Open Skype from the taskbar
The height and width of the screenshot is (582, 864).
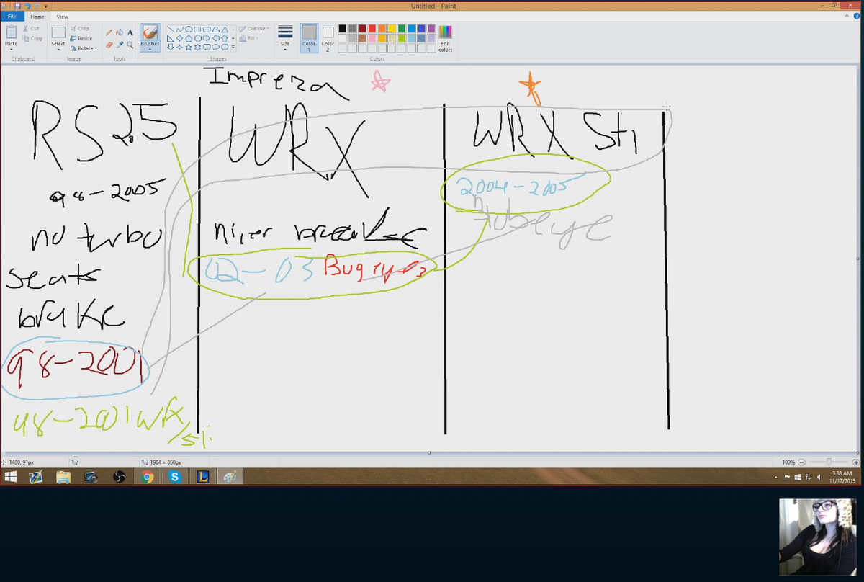175,477
